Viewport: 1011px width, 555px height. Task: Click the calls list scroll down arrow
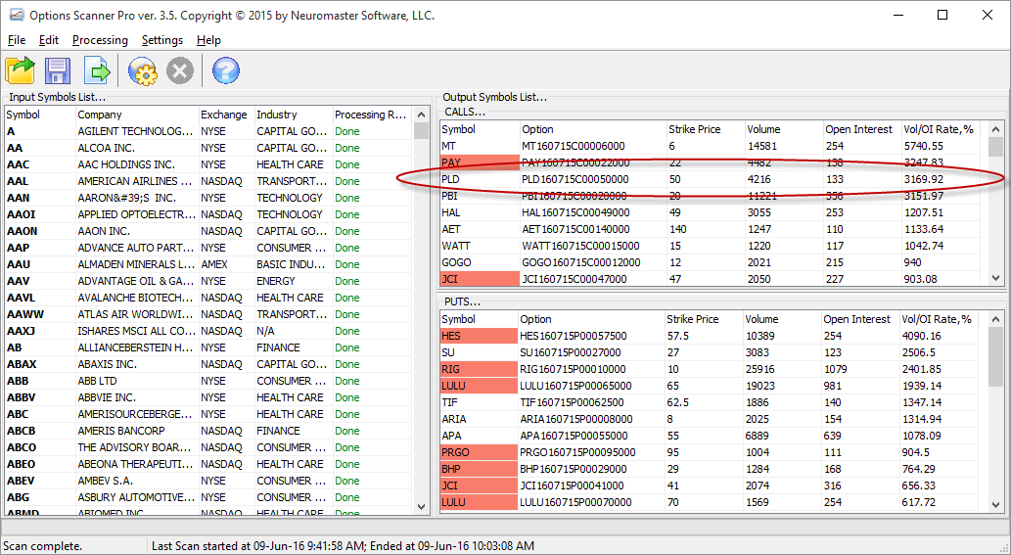(x=995, y=278)
